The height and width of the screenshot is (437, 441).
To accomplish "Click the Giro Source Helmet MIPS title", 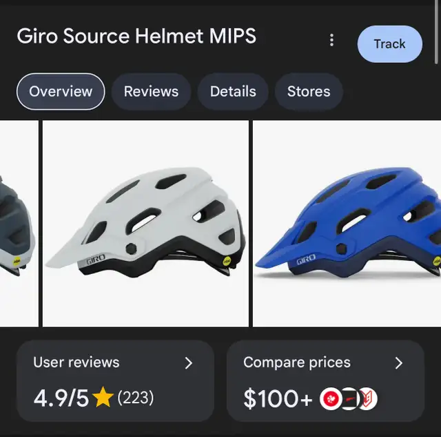I will point(136,36).
